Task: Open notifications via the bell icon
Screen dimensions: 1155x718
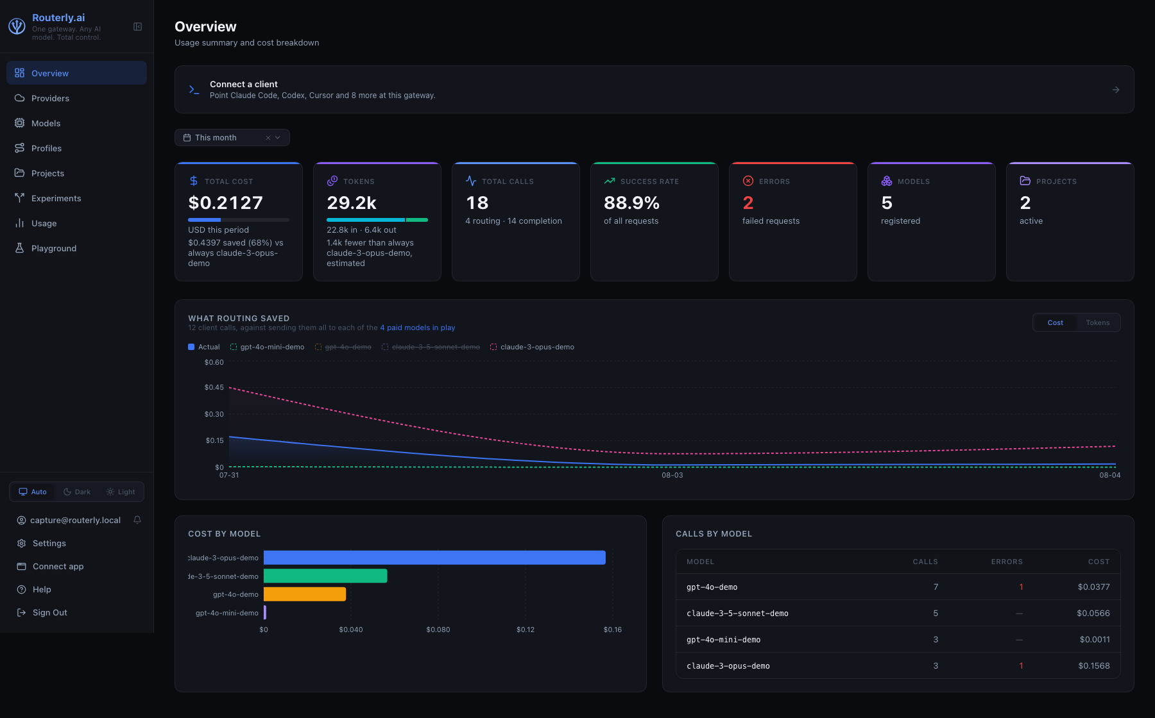Action: coord(137,520)
